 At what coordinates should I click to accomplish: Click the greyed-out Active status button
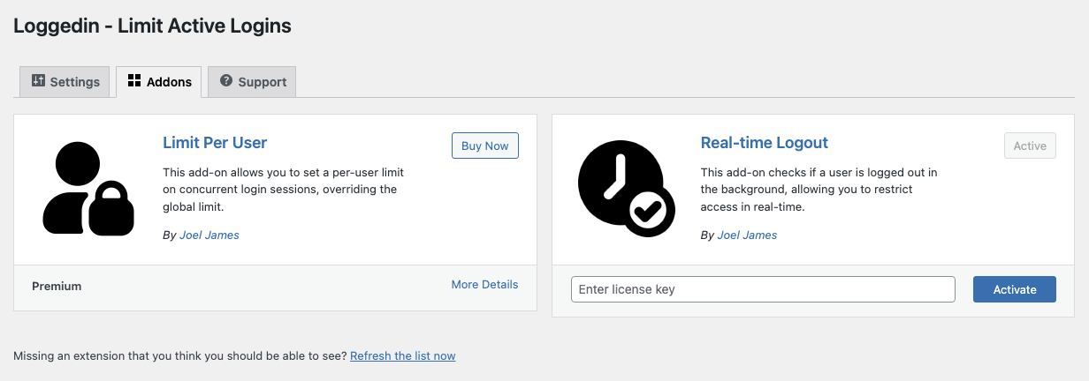[1030, 146]
